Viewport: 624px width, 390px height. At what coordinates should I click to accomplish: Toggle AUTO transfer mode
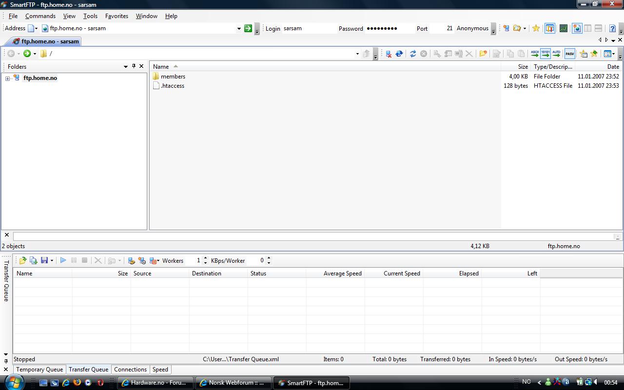point(556,54)
